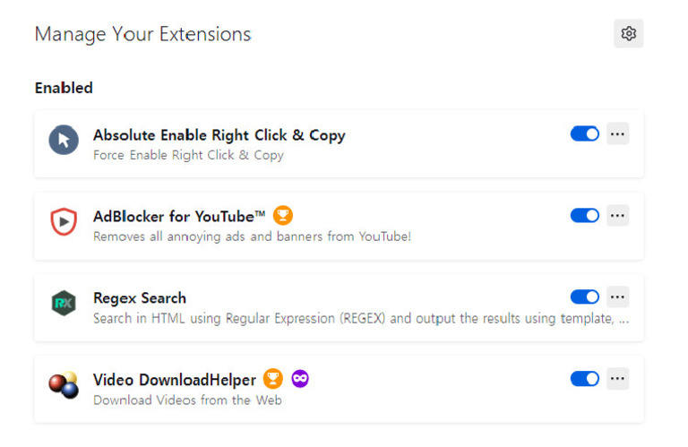Click the Absolute Enable Right Click cursor icon
The image size is (688, 447).
(64, 140)
